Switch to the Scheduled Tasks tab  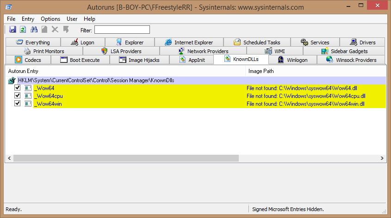point(257,42)
